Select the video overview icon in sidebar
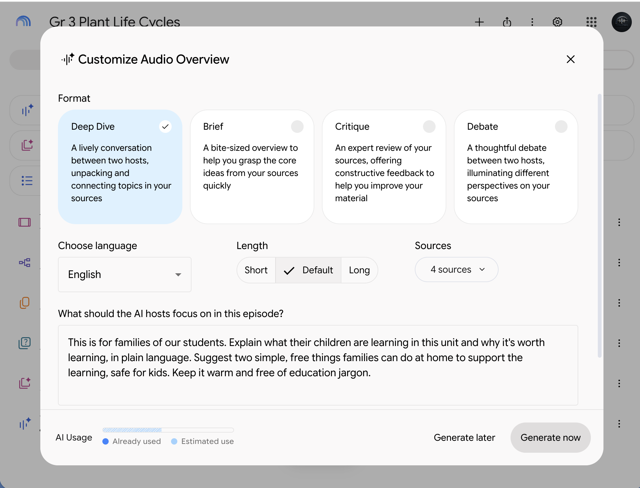Image resolution: width=640 pixels, height=488 pixels. [x=25, y=222]
